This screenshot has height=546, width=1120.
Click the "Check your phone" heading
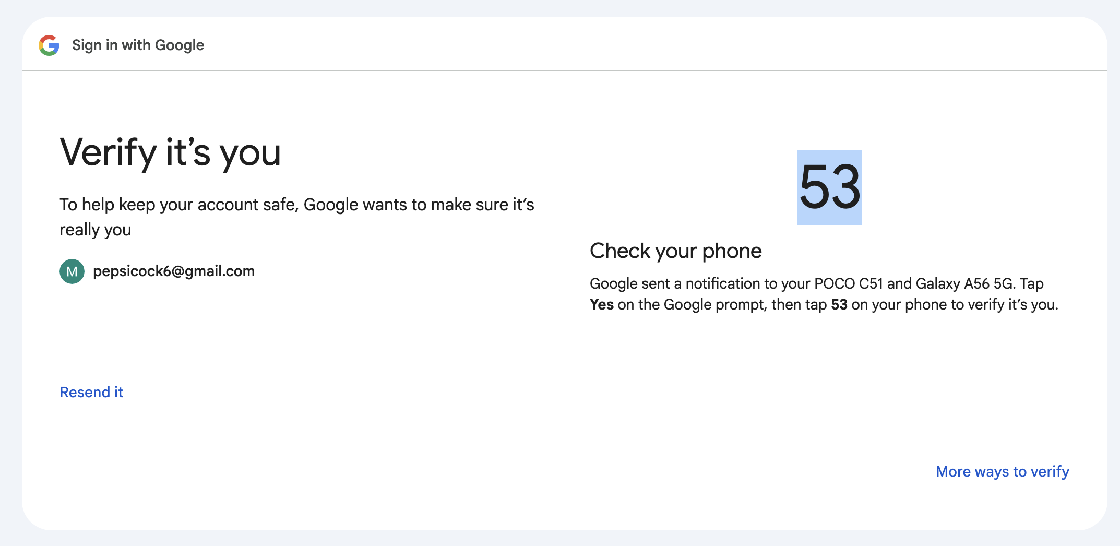point(675,251)
